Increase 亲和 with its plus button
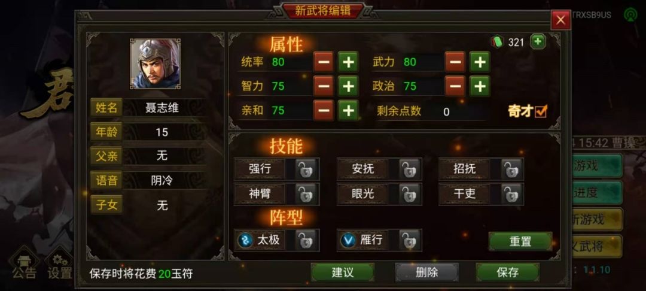The height and width of the screenshot is (291, 646). [348, 110]
